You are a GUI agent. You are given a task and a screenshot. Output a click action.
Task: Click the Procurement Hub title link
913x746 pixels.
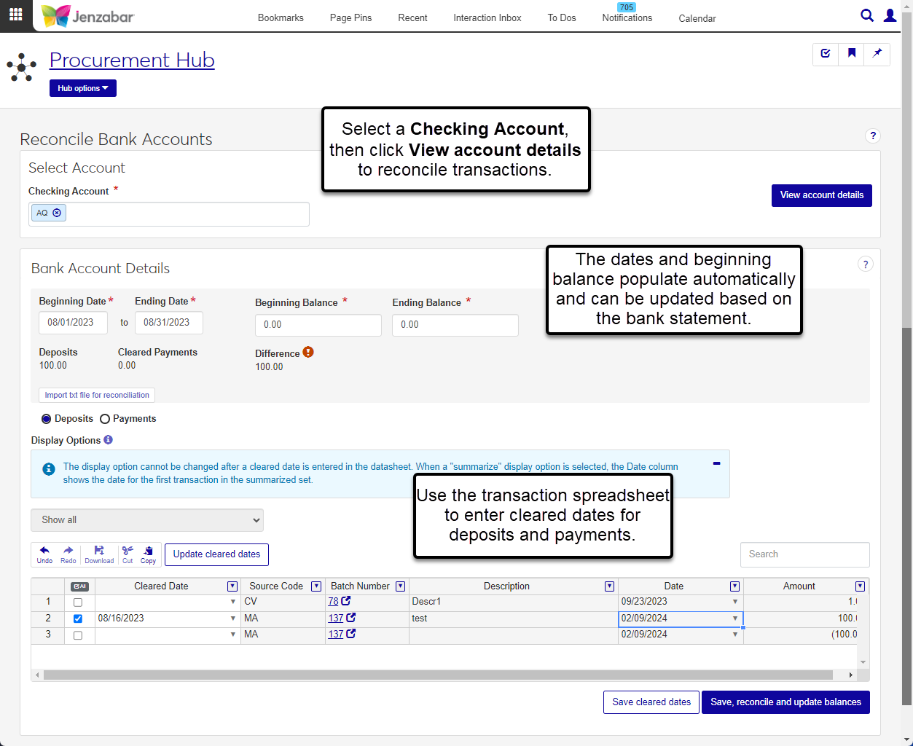coord(132,60)
